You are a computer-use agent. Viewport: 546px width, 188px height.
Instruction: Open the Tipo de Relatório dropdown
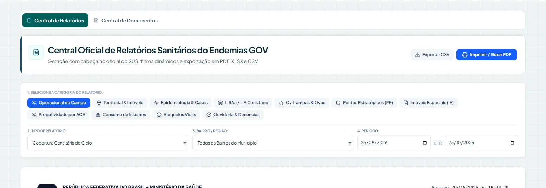[108, 143]
